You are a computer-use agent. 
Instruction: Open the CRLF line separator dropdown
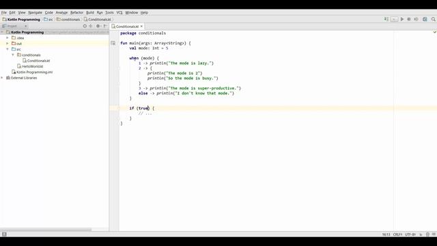click(397, 234)
